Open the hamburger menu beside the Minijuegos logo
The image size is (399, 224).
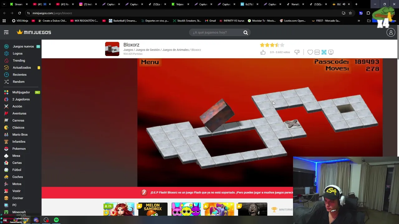(6, 32)
